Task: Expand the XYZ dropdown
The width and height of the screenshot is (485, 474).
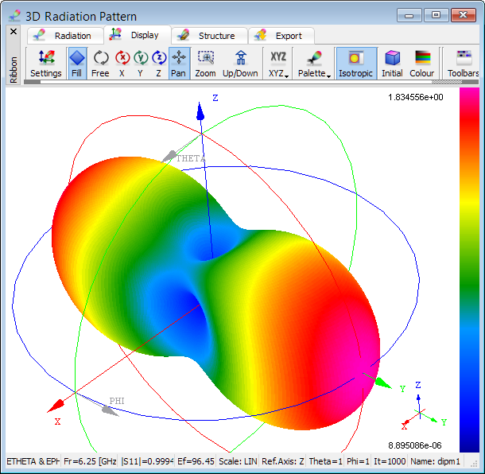Action: point(278,63)
